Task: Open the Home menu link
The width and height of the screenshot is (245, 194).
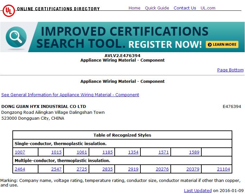Action: pyautogui.click(x=134, y=8)
